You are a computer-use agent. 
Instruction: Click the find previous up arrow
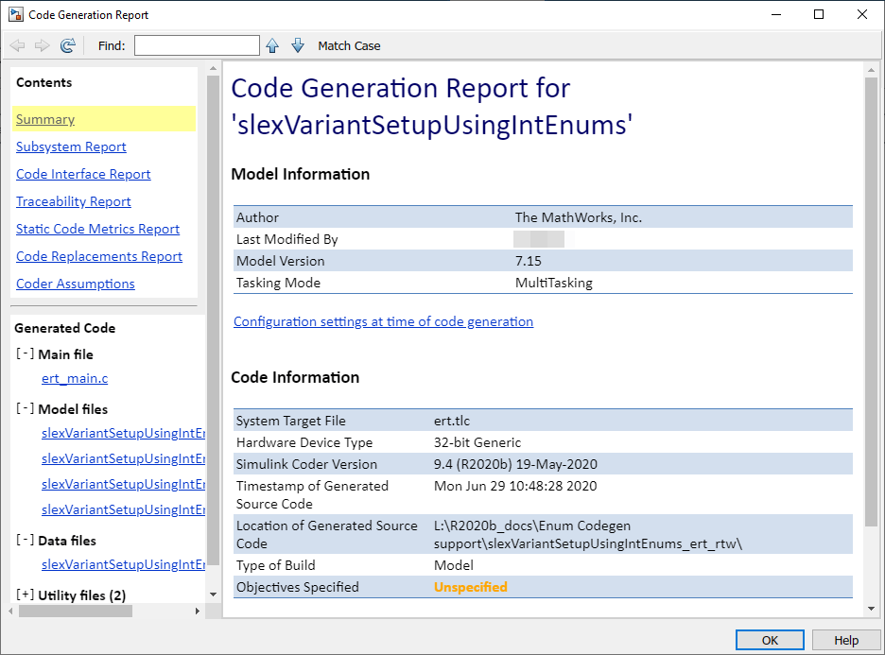pos(272,45)
